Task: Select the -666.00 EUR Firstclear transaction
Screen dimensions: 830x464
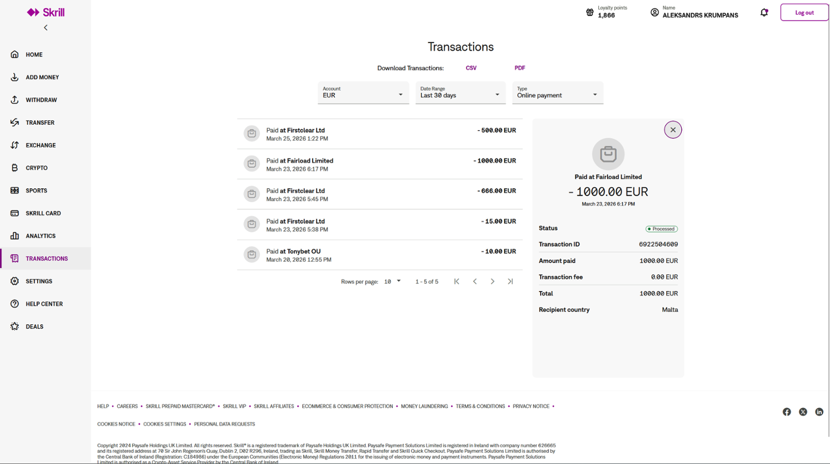Action: 380,194
